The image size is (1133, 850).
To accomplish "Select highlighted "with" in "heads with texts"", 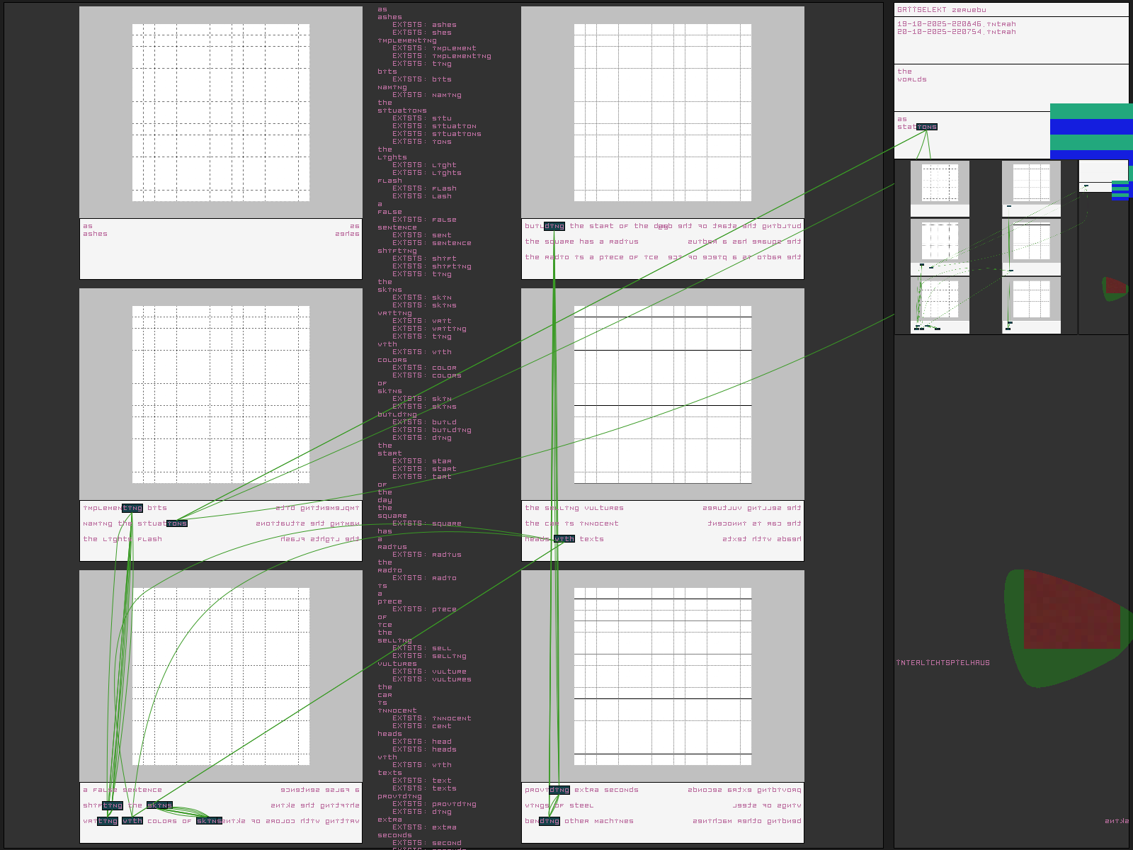I will [564, 539].
